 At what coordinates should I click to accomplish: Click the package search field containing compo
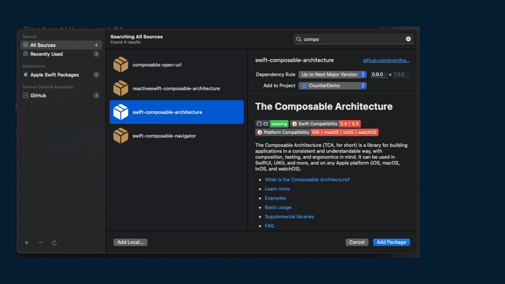pyautogui.click(x=353, y=39)
